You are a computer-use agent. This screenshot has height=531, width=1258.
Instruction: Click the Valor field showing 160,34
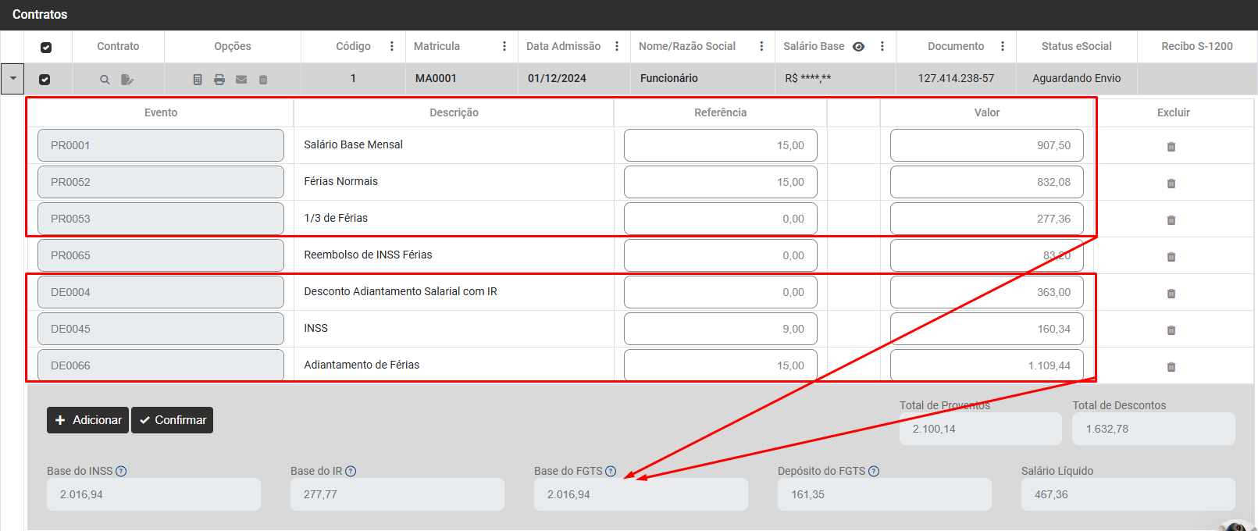pyautogui.click(x=987, y=329)
